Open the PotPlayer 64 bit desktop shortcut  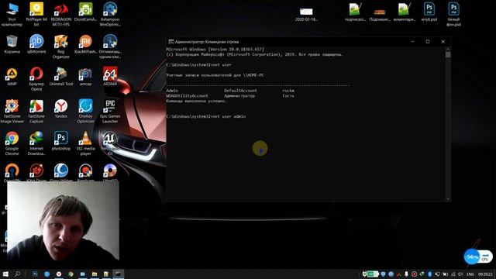(x=36, y=14)
